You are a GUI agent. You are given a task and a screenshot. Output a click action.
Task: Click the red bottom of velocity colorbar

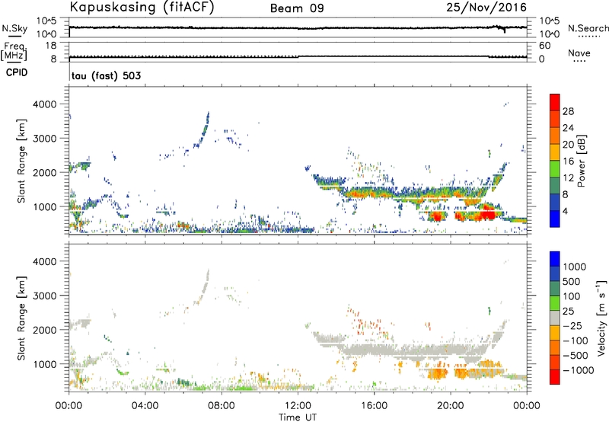tap(555, 377)
